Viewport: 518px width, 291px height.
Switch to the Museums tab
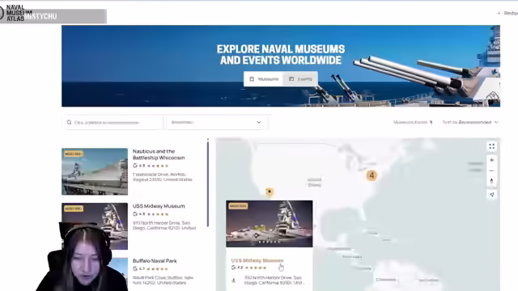(264, 79)
